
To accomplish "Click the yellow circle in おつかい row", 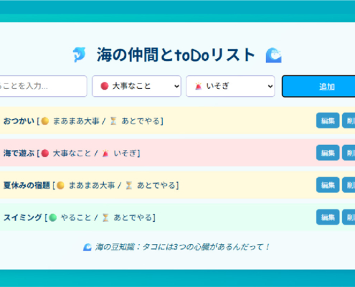I will tap(45, 121).
